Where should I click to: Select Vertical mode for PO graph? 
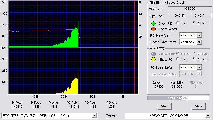click(193, 59)
